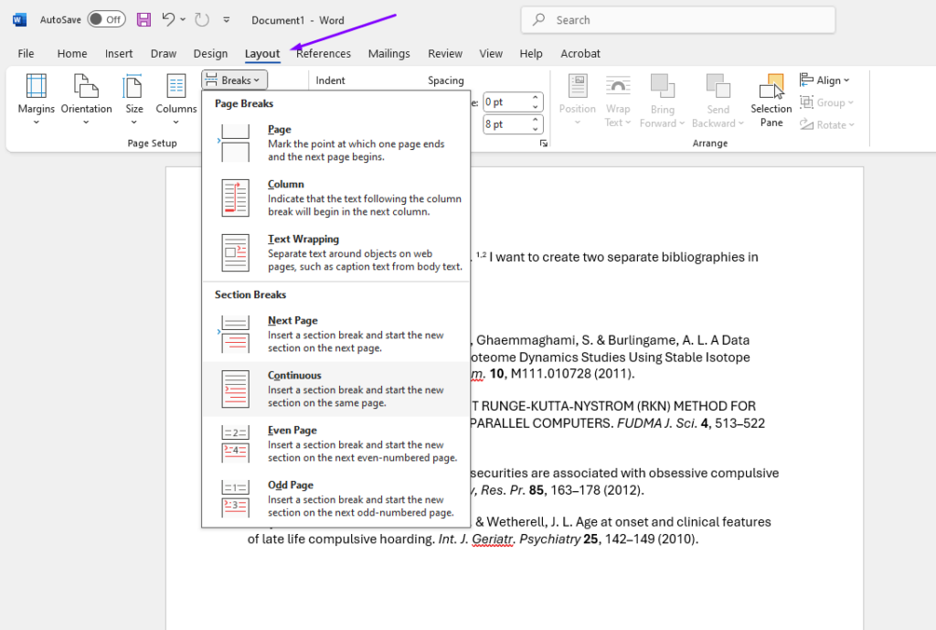The image size is (936, 630).
Task: Click the Margins icon in Page Setup
Action: (x=37, y=88)
